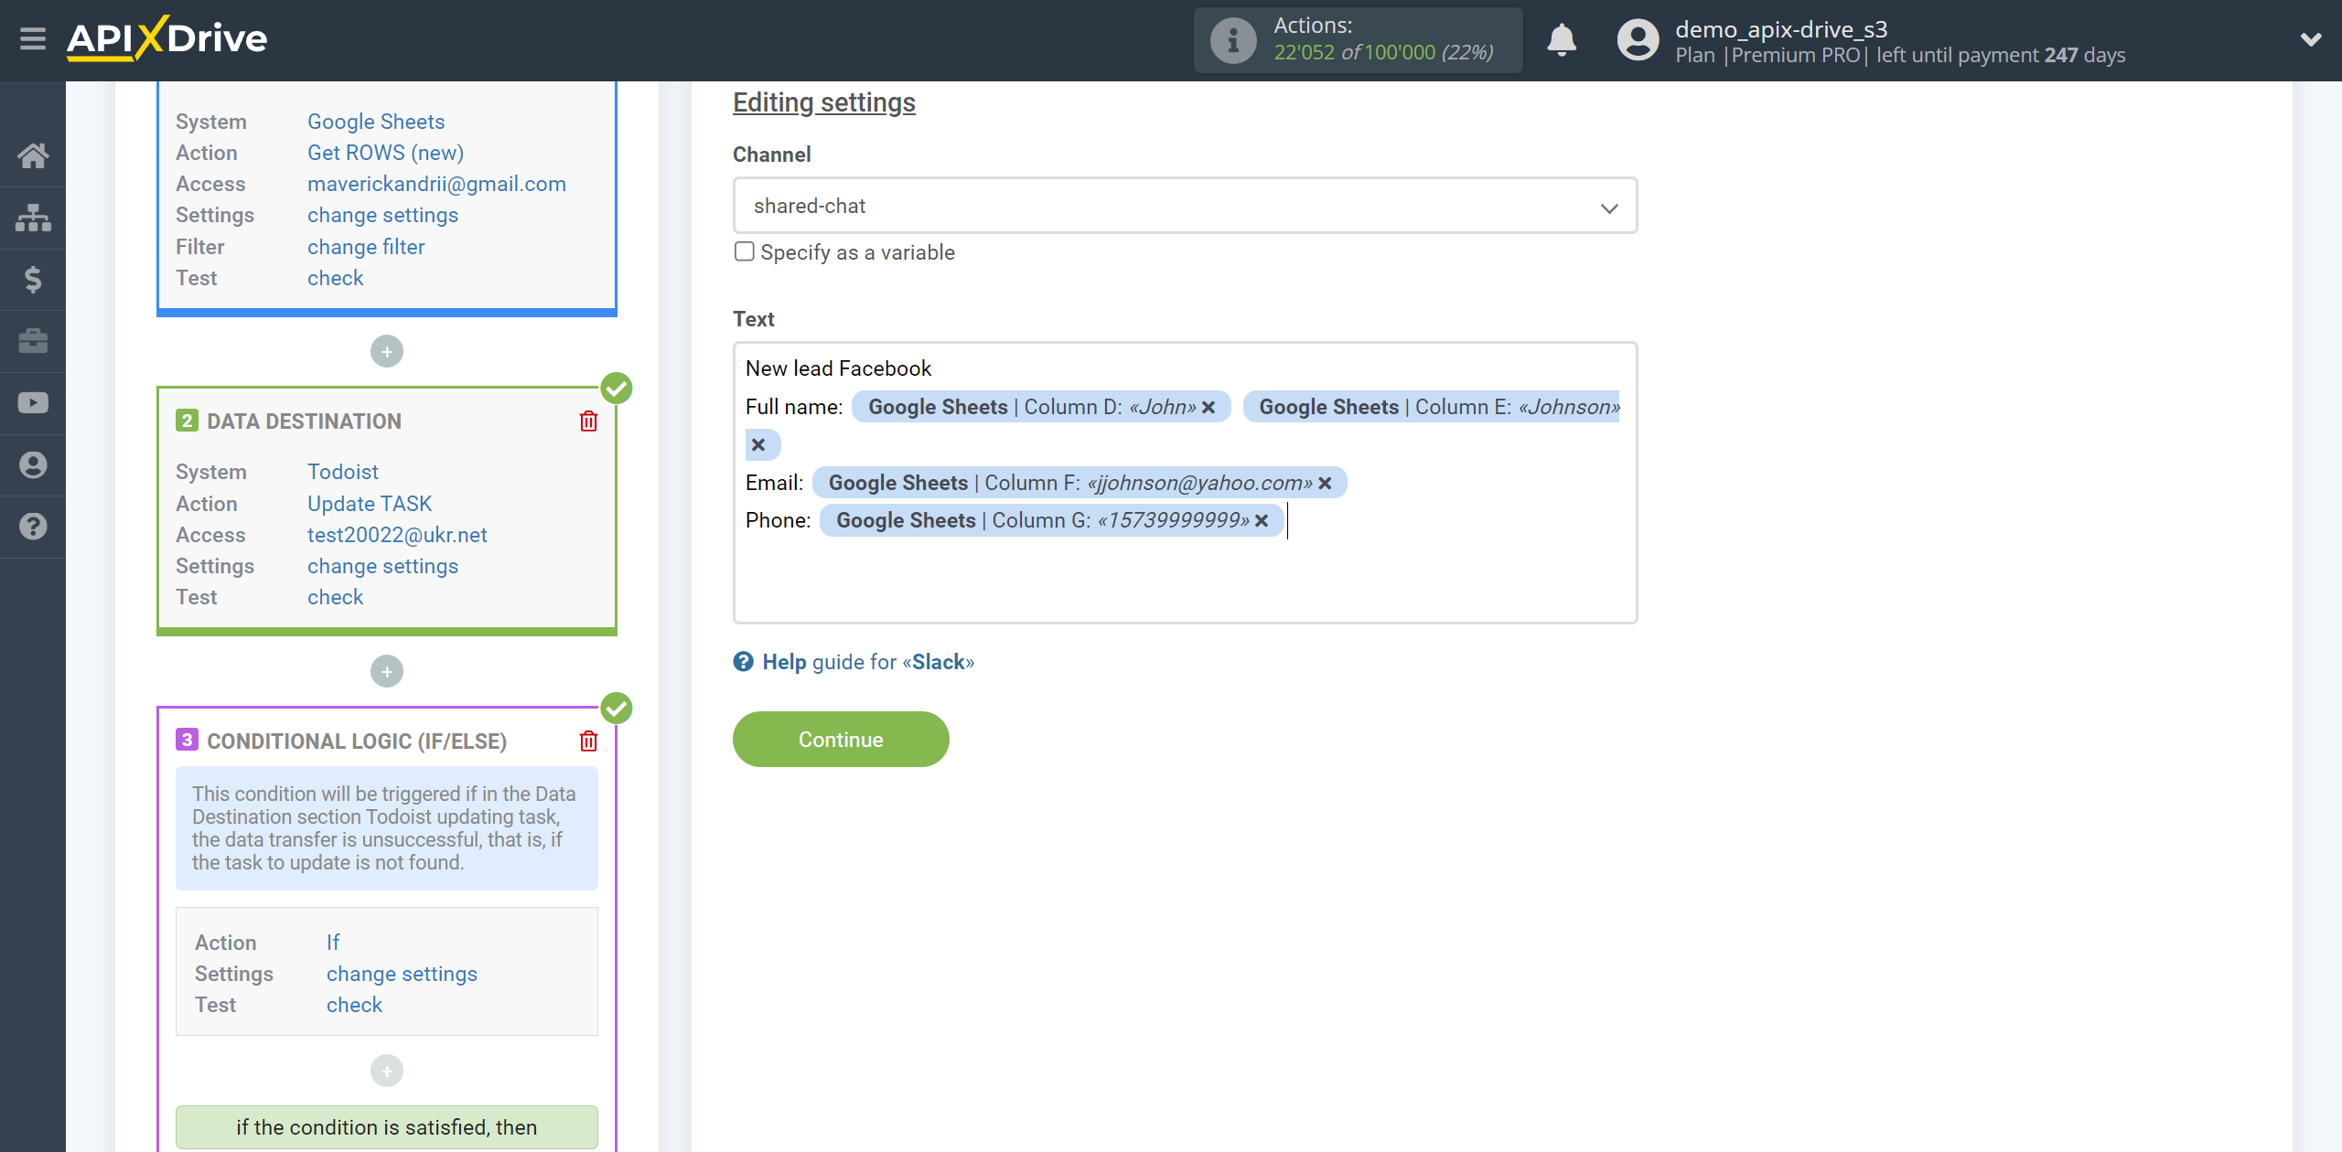This screenshot has width=2342, height=1152.
Task: Toggle Specify as a variable checkbox
Action: (745, 251)
